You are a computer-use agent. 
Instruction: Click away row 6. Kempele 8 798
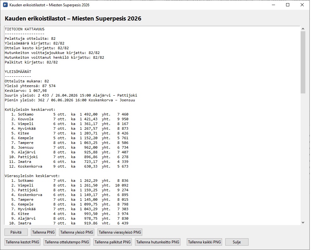pyautogui.click(x=70, y=205)
